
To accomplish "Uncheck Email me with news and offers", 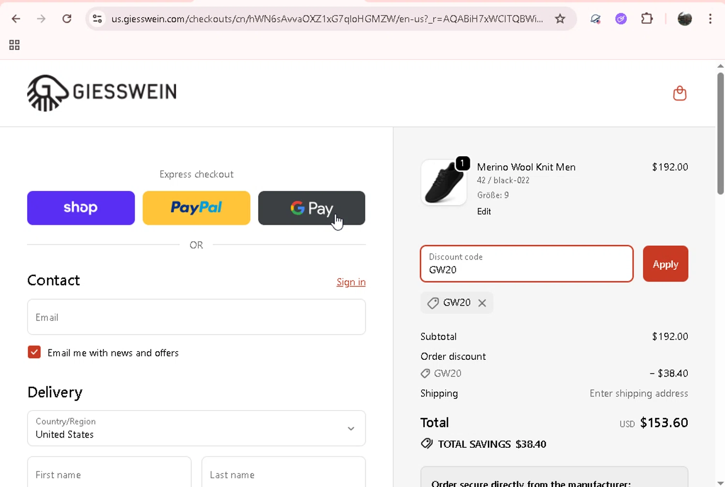I will coord(34,352).
